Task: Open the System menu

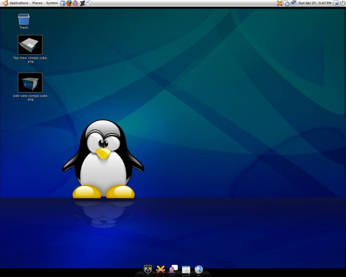Action: click(52, 3)
